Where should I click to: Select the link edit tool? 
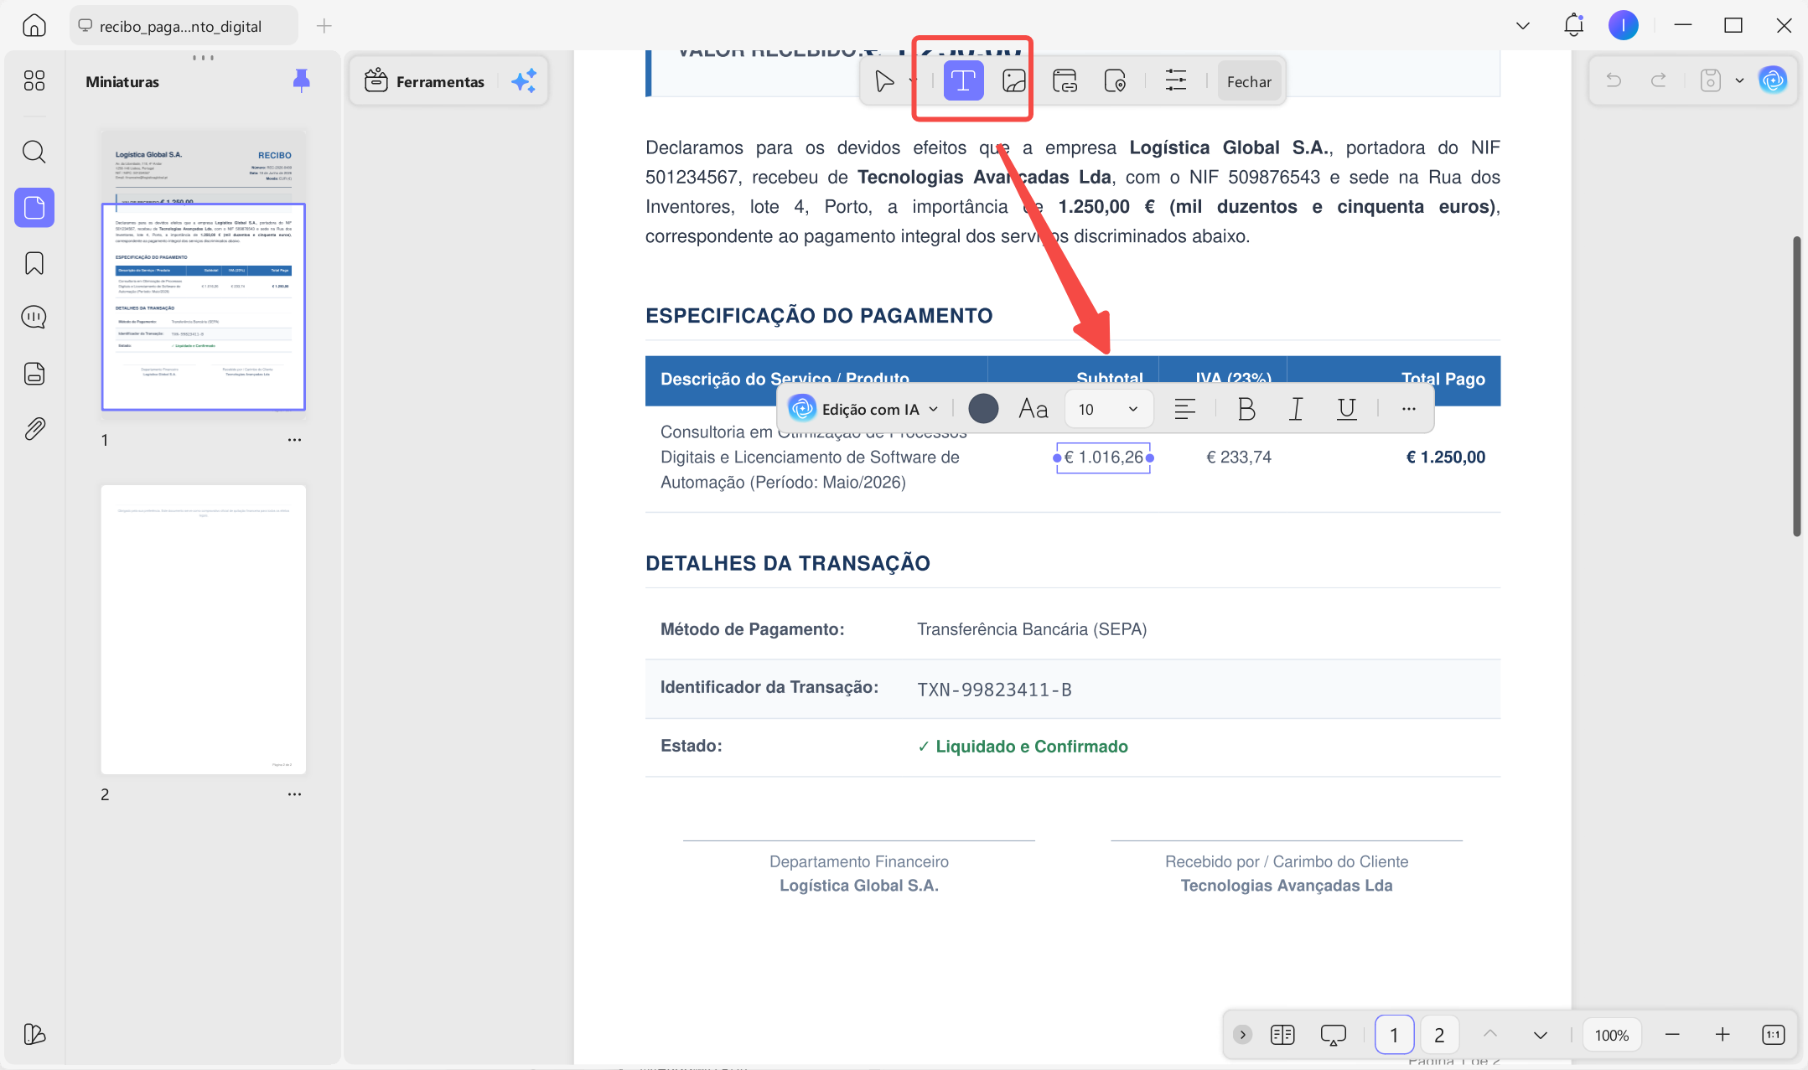[x=1065, y=81]
